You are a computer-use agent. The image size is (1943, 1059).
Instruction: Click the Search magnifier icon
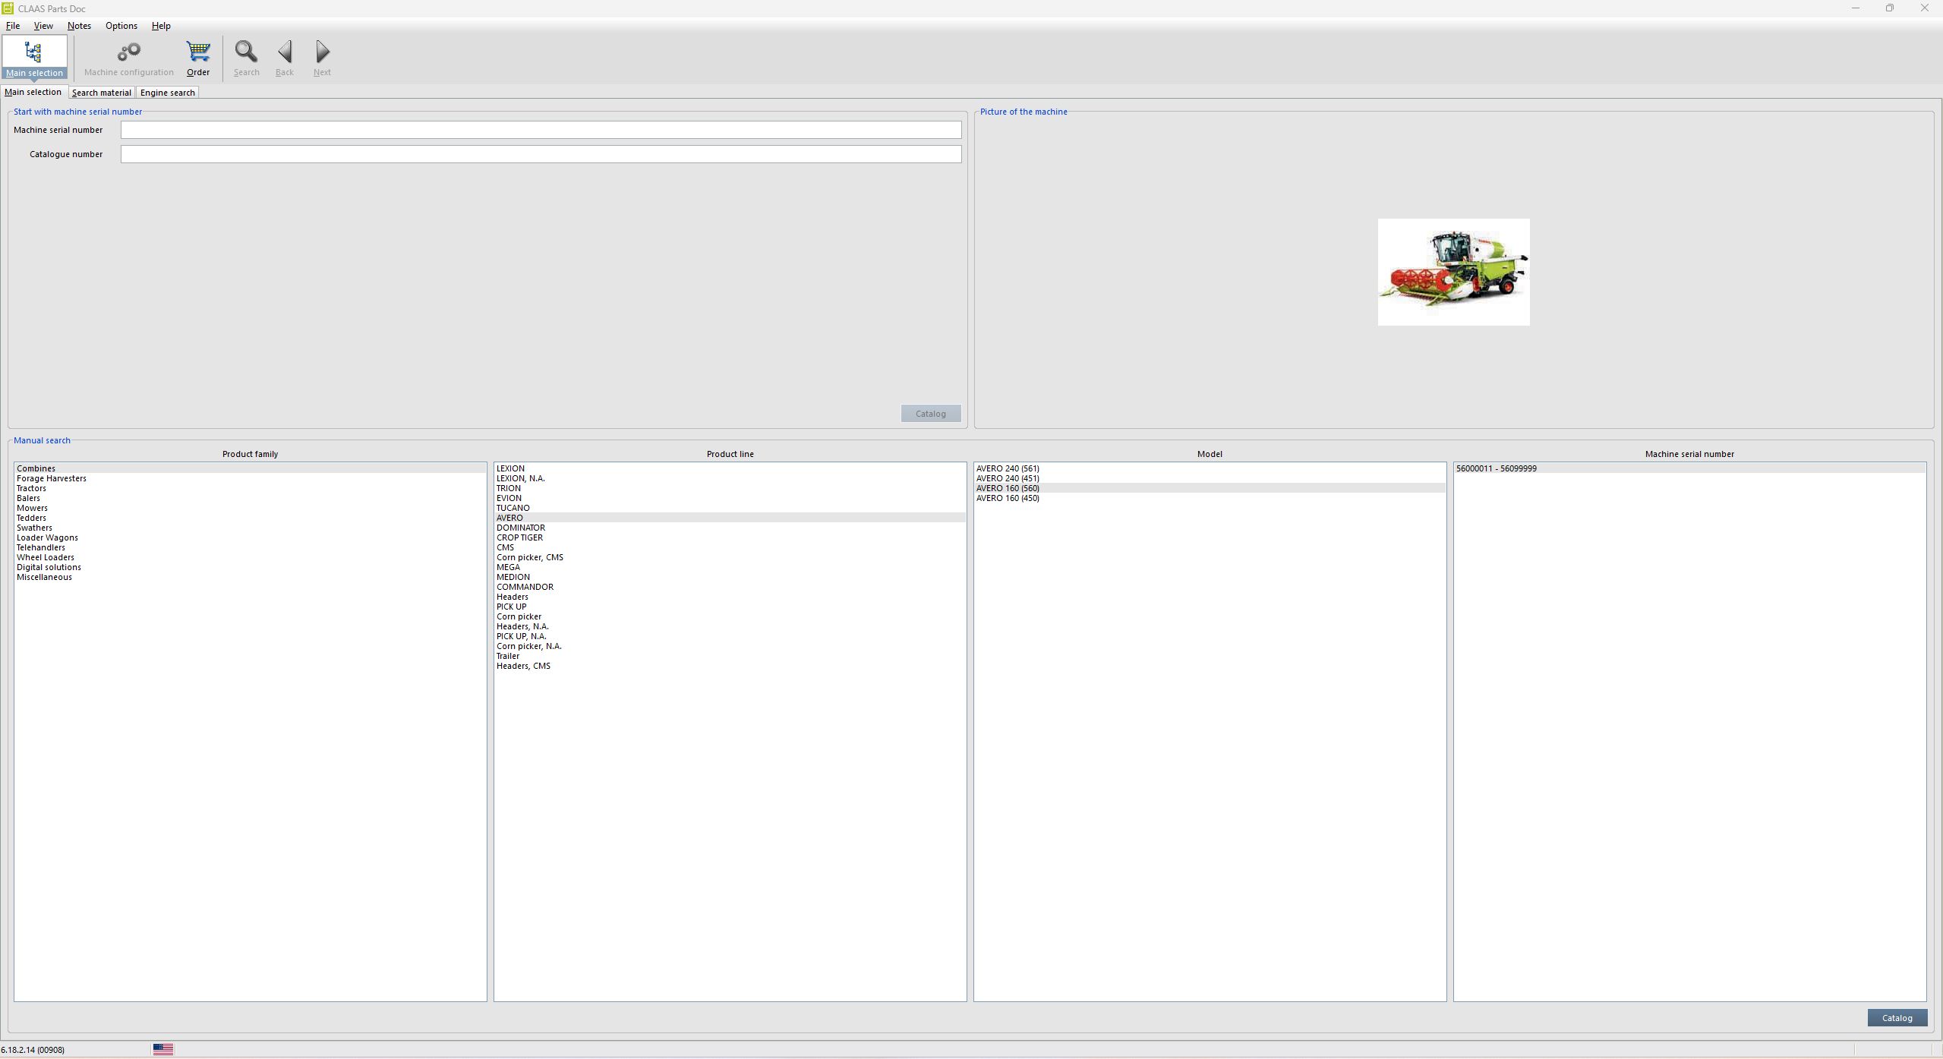pos(246,57)
